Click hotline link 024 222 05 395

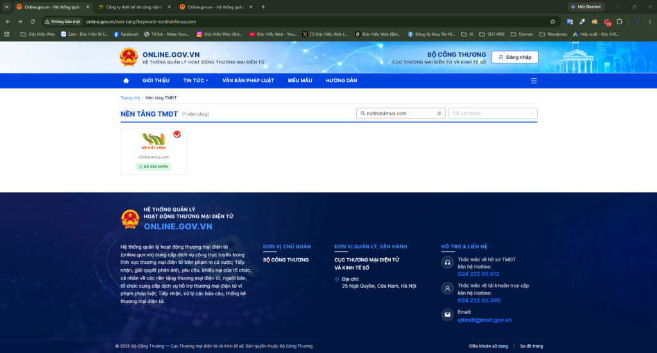(x=479, y=300)
